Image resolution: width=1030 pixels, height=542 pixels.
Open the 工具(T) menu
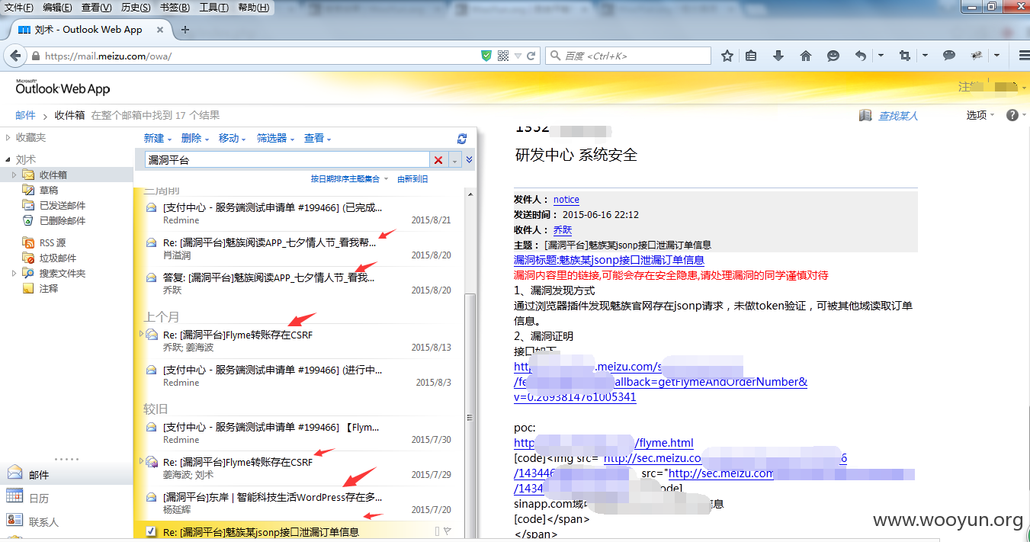click(214, 8)
